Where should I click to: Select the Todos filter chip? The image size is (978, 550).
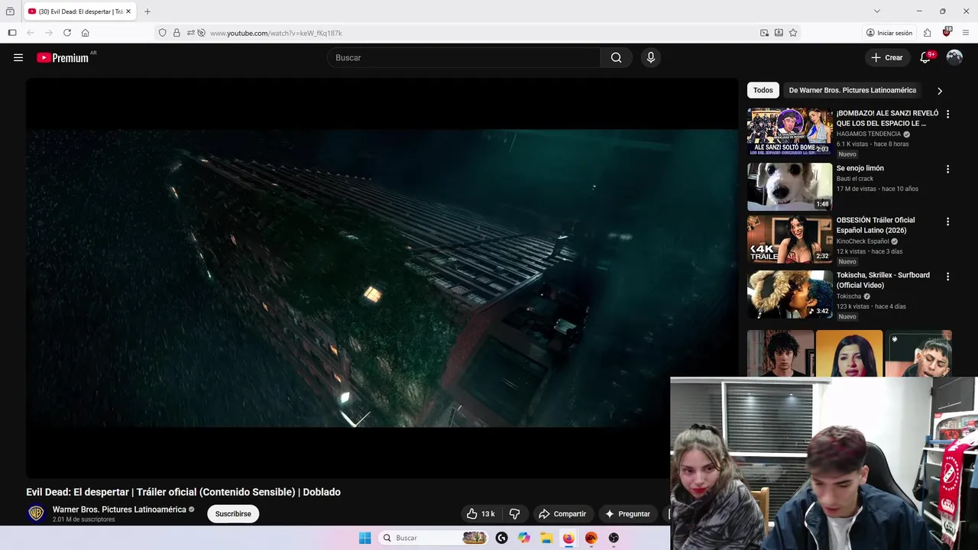pos(763,90)
